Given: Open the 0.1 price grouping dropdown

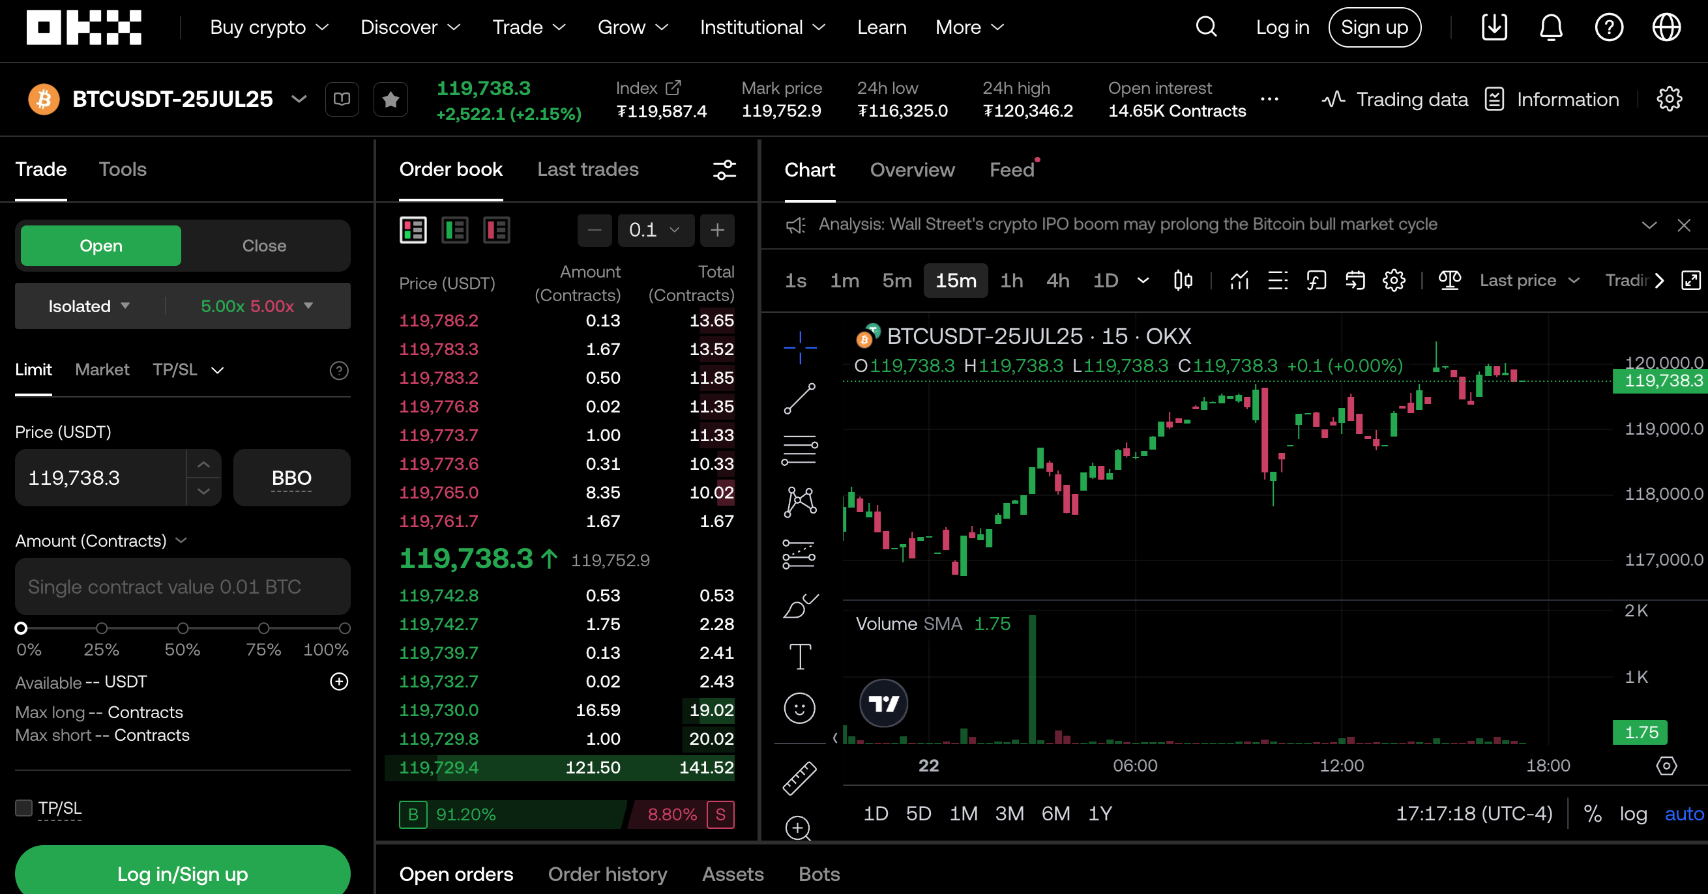Looking at the screenshot, I should tap(656, 230).
